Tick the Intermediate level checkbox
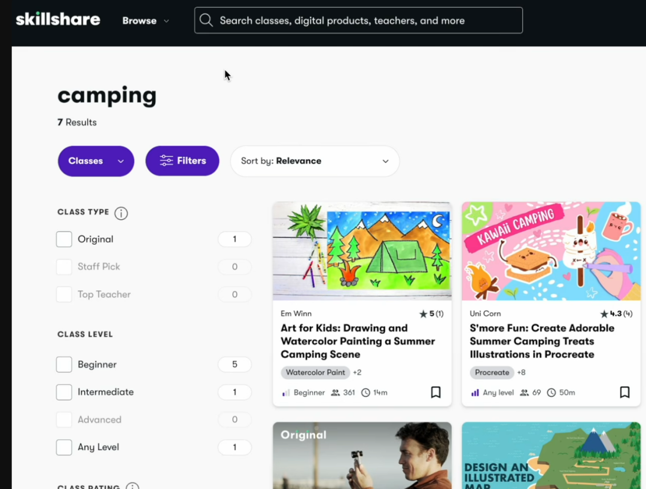 (64, 392)
